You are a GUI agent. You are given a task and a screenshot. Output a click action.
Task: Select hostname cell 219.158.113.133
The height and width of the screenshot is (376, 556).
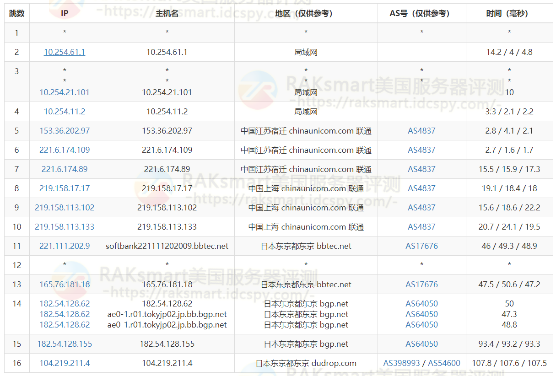[167, 227]
